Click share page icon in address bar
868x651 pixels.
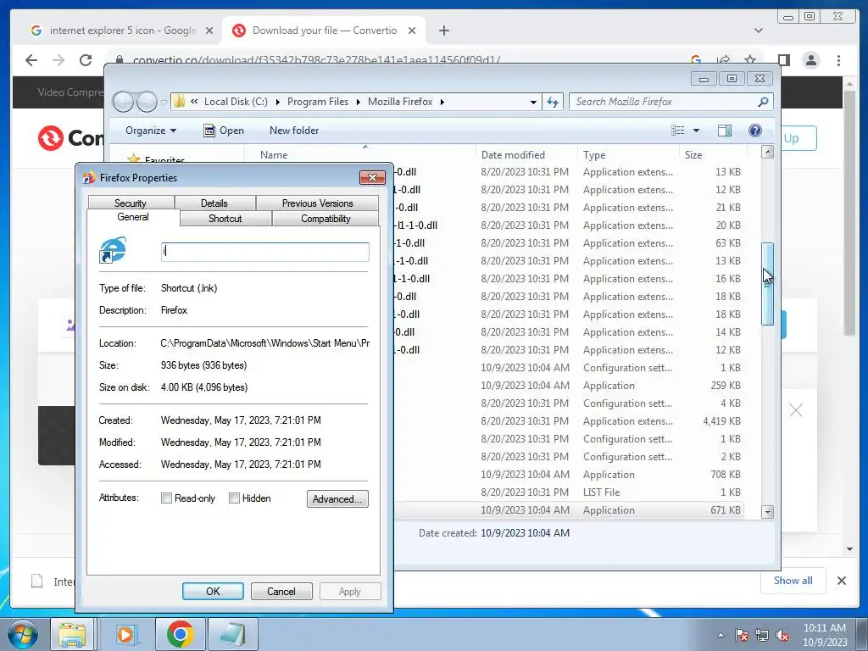tap(723, 60)
